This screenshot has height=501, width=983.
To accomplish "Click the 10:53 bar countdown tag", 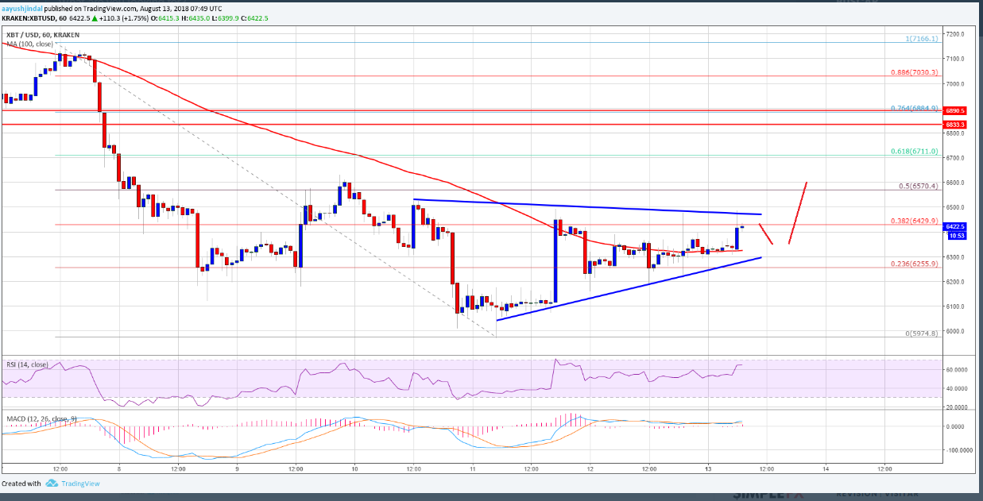I will (954, 236).
